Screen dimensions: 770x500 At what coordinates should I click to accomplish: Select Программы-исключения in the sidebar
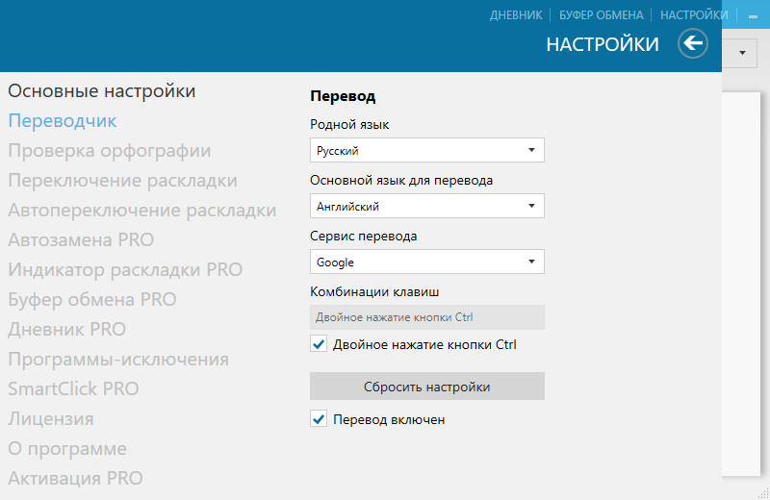[x=118, y=360]
